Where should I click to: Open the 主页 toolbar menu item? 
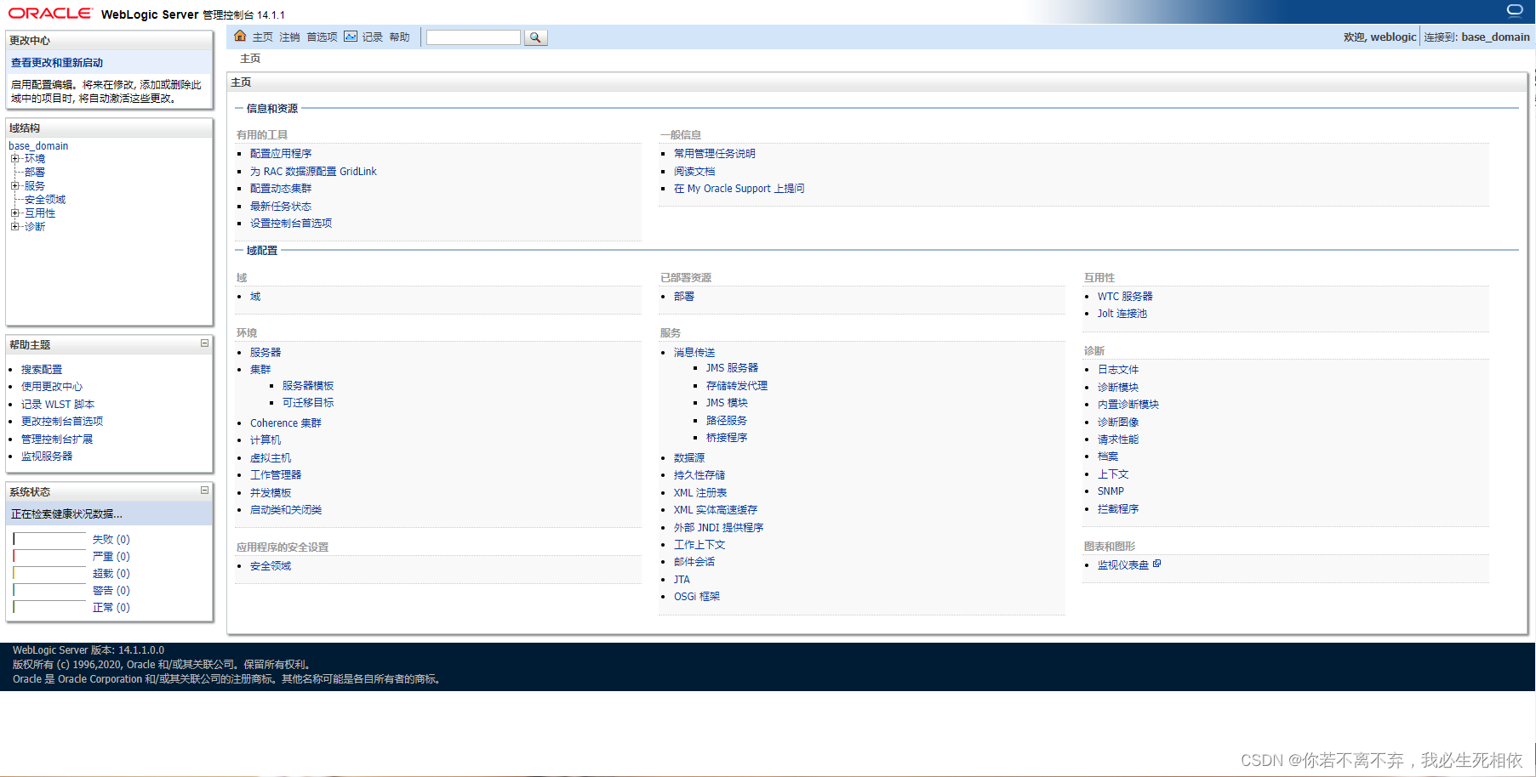click(262, 37)
